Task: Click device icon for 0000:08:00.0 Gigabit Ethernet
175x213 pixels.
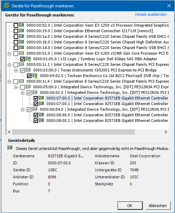Action: point(41,115)
